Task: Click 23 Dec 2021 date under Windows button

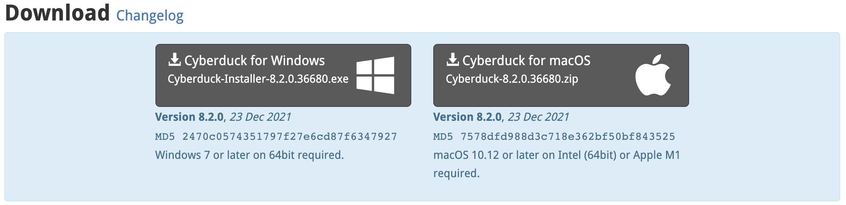Action: [x=260, y=117]
